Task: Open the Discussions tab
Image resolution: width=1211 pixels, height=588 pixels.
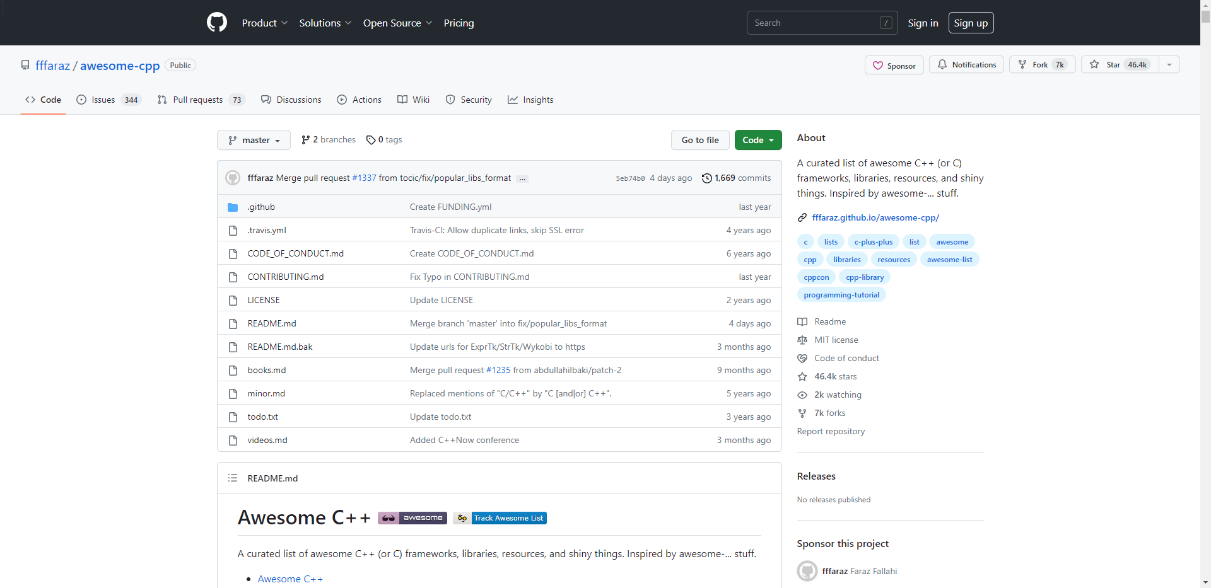Action: tap(291, 100)
